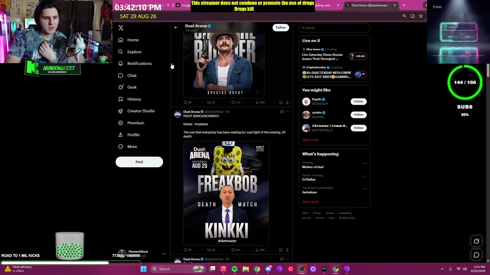Open File Explorer from the taskbar

click(246, 269)
